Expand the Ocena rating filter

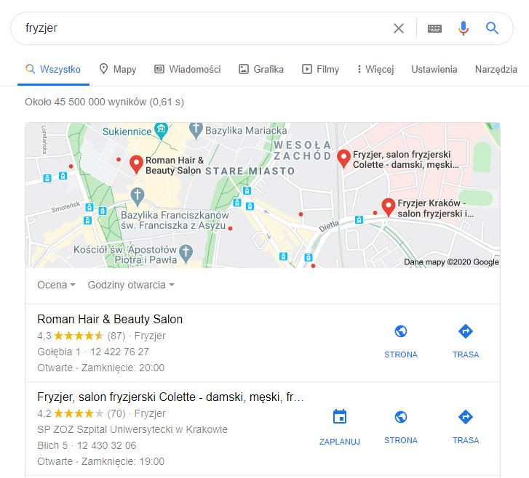pyautogui.click(x=56, y=285)
